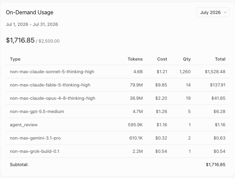
Task: Click the $0.63 total cell
Action: click(x=219, y=138)
